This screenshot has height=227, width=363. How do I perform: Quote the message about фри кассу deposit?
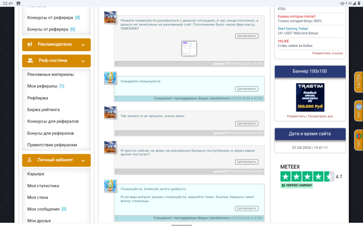coord(247,36)
